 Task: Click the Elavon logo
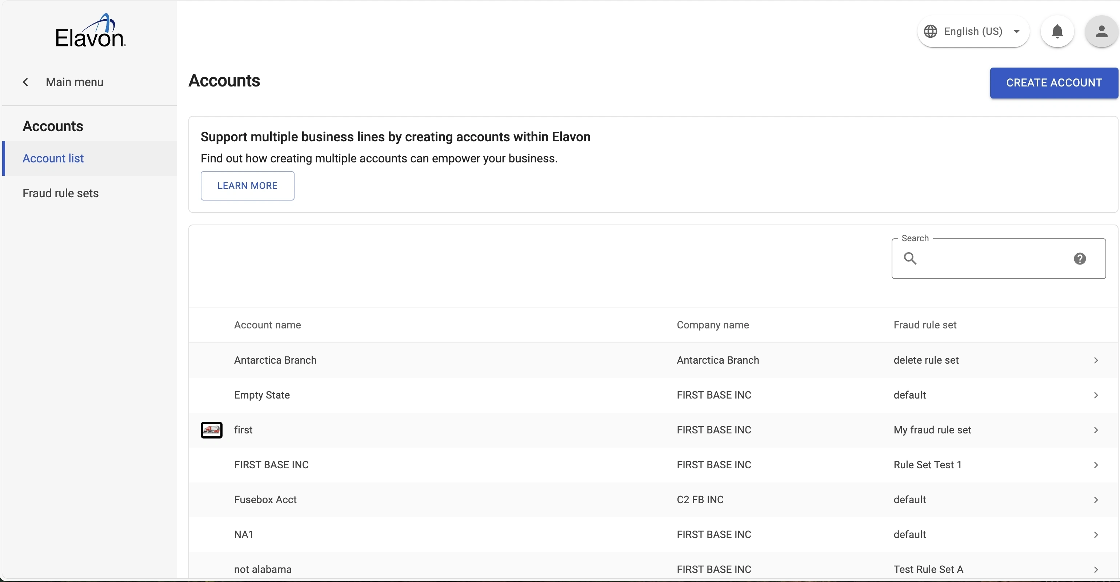[90, 31]
